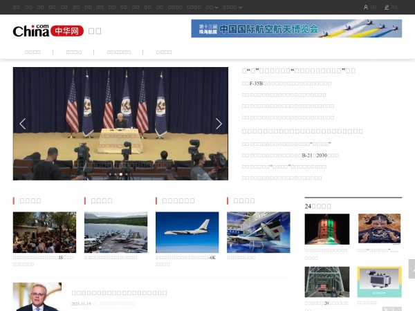Image resolution: width=415 pixels, height=311 pixels.
Task: Advance carousel with the right arrow
Action: 219,124
